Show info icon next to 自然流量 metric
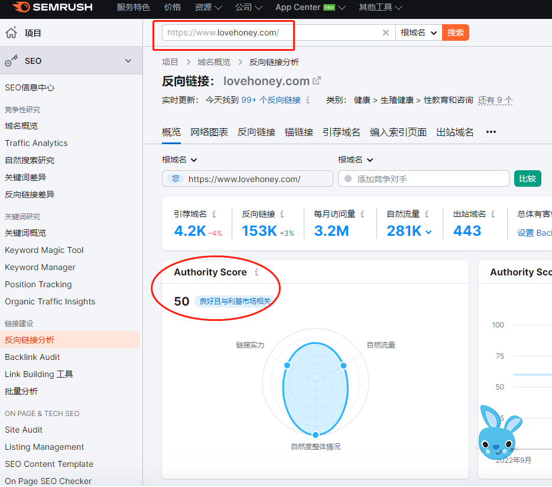 pyautogui.click(x=427, y=214)
